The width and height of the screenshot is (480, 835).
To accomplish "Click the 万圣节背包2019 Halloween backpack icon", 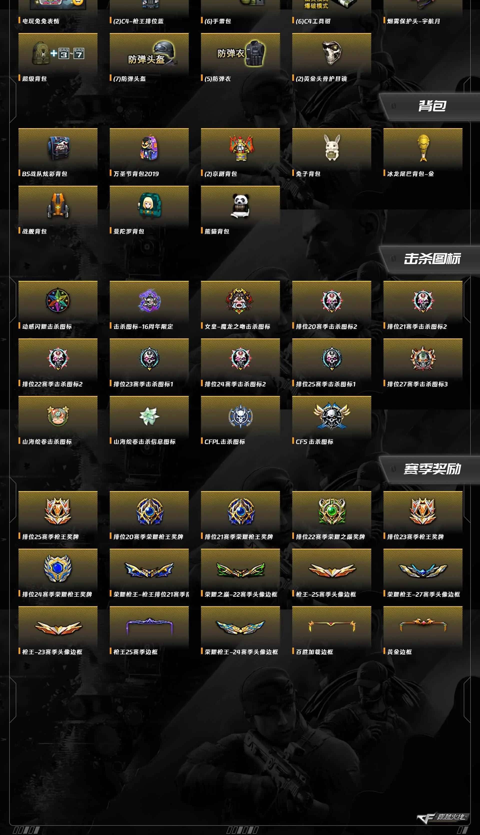I will point(149,148).
